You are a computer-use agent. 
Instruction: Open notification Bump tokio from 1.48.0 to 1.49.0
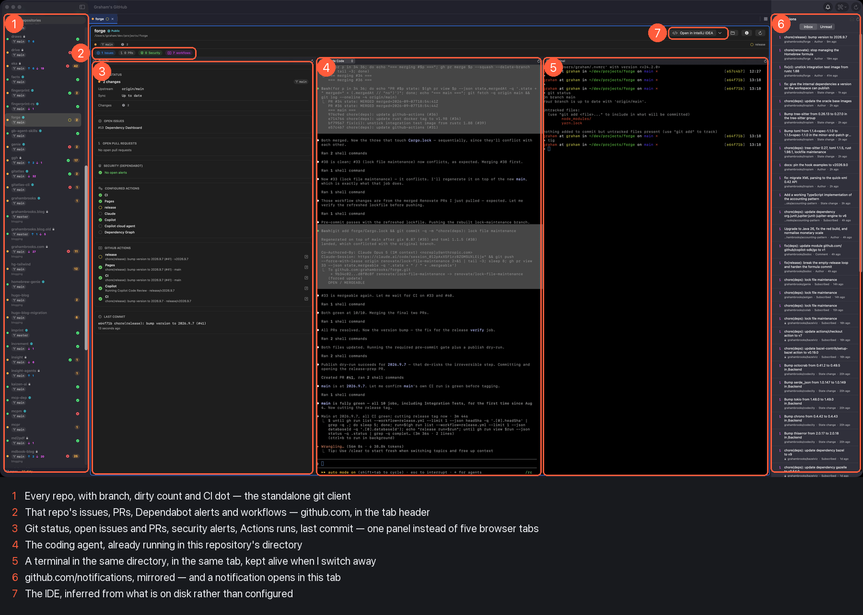click(x=816, y=403)
